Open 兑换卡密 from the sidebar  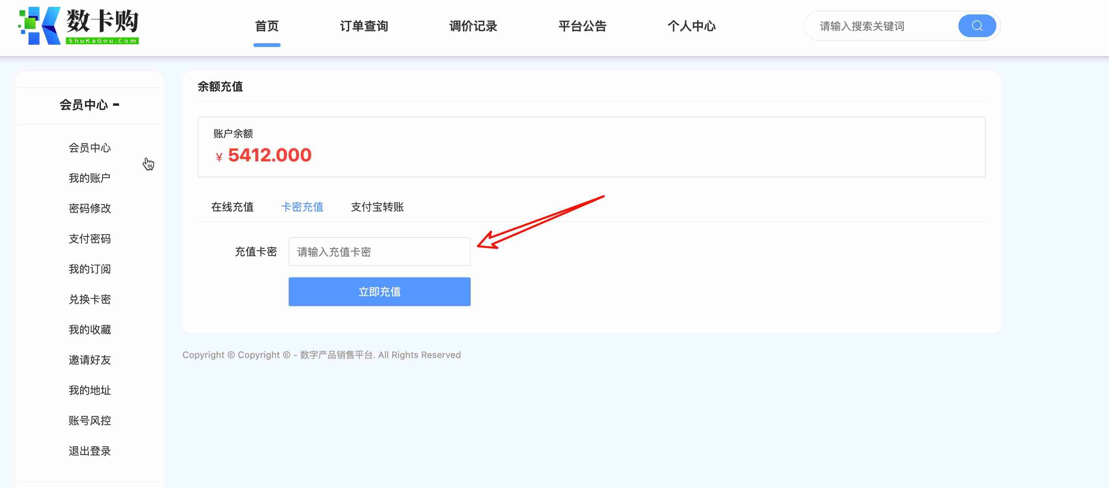(90, 299)
